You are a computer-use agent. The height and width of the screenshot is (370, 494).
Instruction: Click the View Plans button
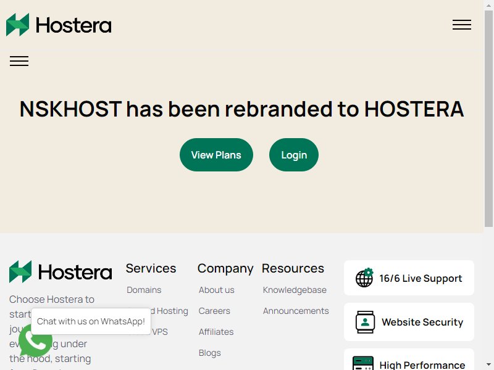pos(216,155)
